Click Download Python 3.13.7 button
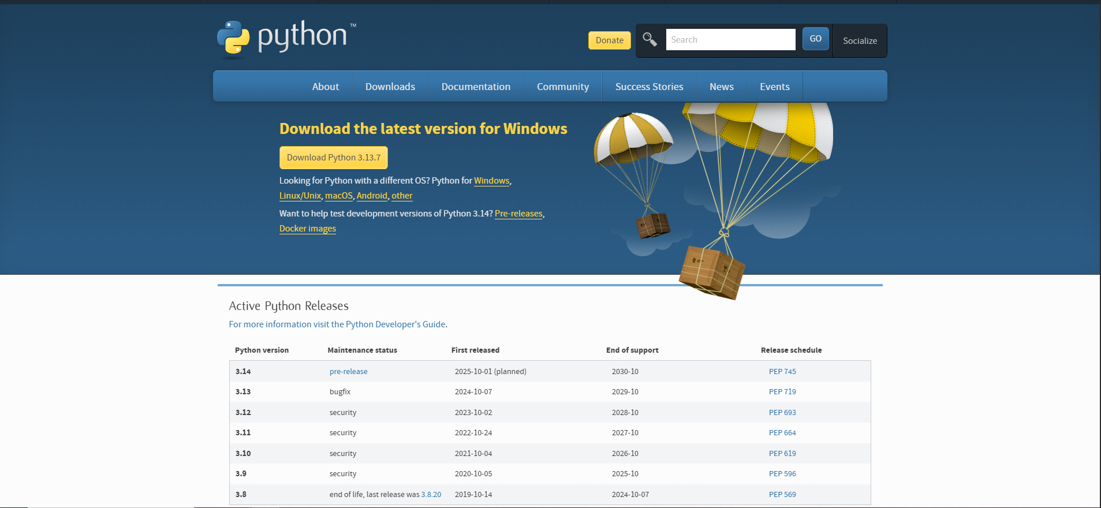This screenshot has height=508, width=1101. (x=334, y=158)
